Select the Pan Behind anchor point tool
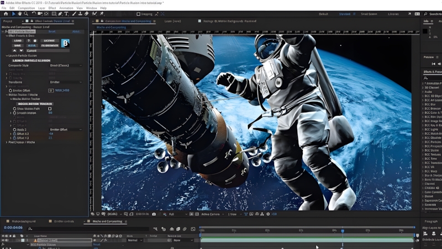The height and width of the screenshot is (249, 442). [46, 13]
